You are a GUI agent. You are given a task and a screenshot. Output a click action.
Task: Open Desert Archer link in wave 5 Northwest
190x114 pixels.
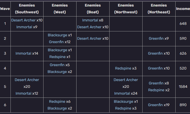pyautogui.click(x=126, y=80)
